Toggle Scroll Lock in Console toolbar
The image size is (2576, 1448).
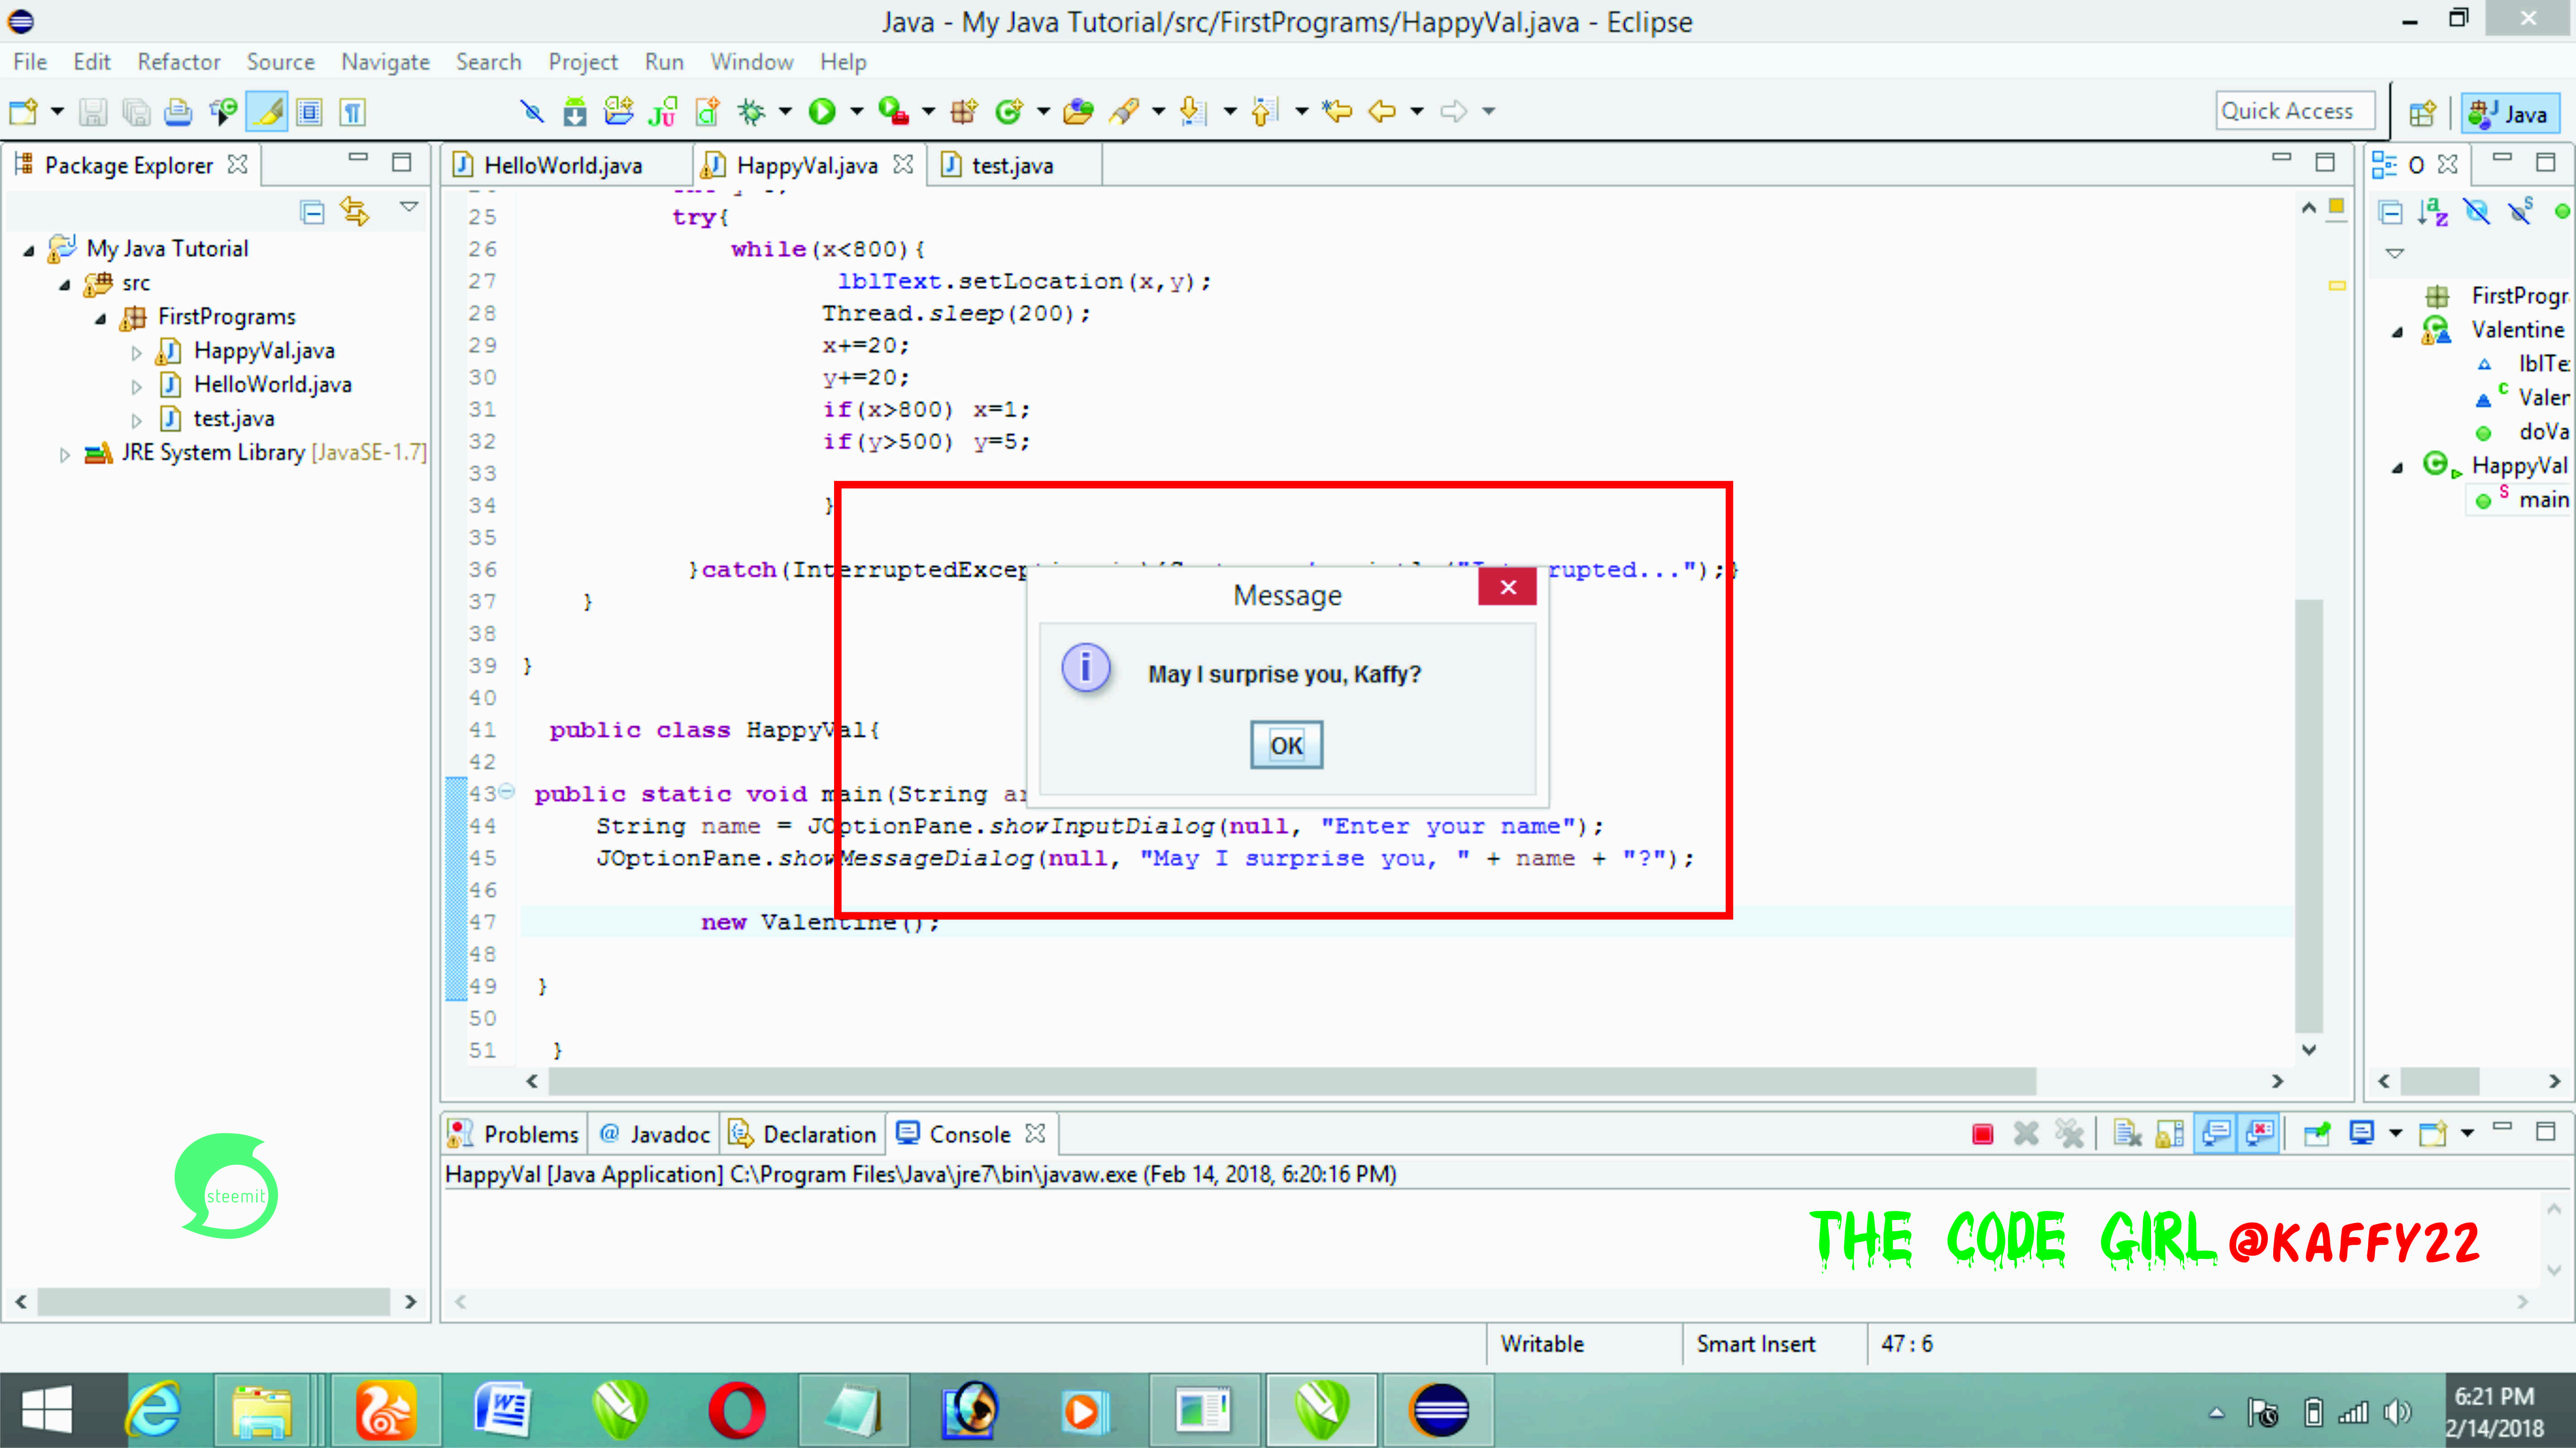(2170, 1134)
